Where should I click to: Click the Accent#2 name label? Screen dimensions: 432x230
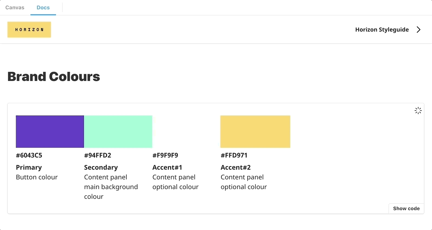click(235, 167)
